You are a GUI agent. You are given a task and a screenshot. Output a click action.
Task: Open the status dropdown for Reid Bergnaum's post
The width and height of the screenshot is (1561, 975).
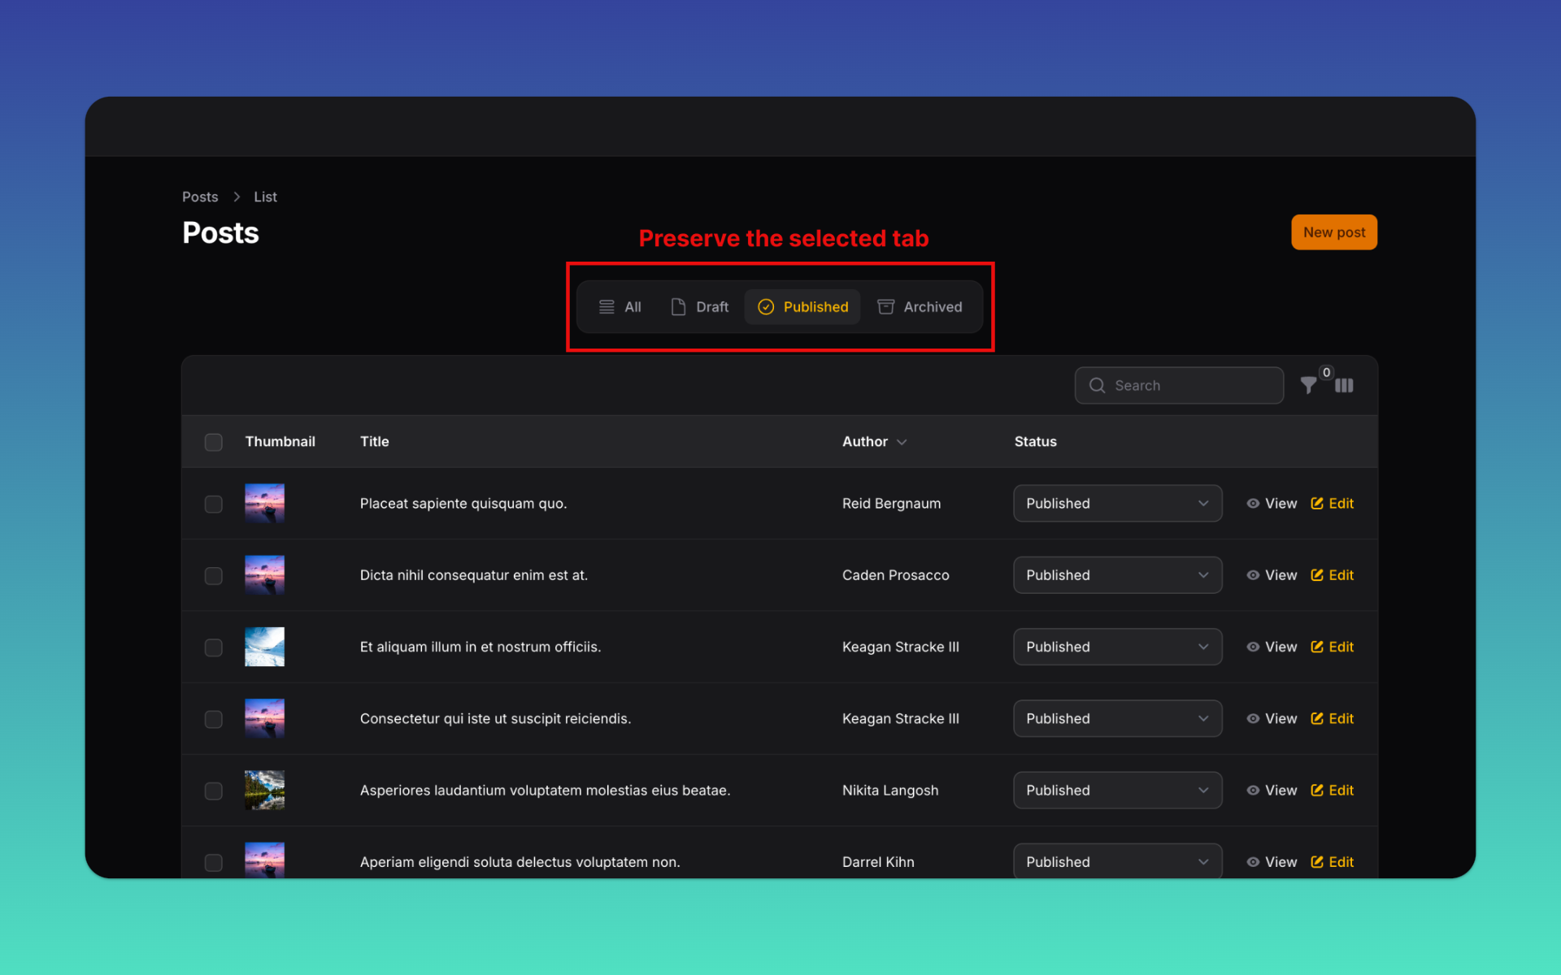pyautogui.click(x=1117, y=504)
